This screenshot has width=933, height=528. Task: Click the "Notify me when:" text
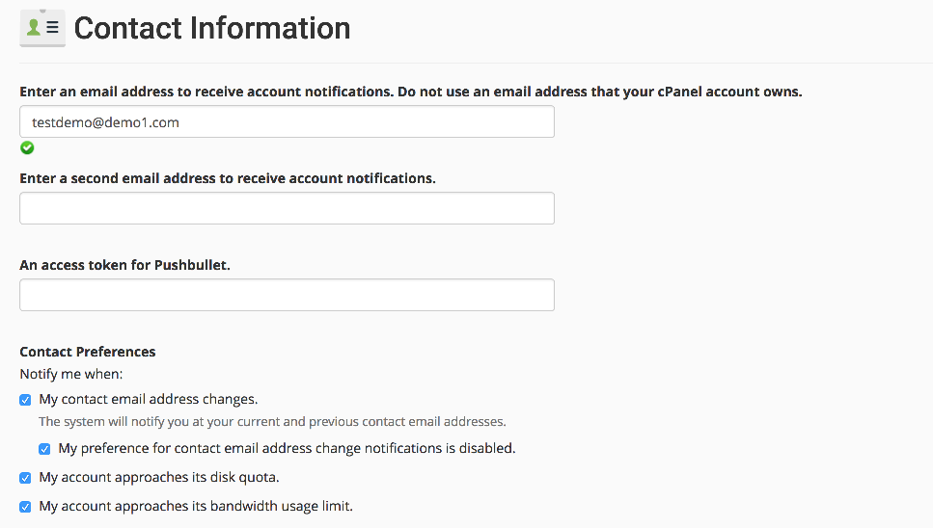[x=71, y=374]
